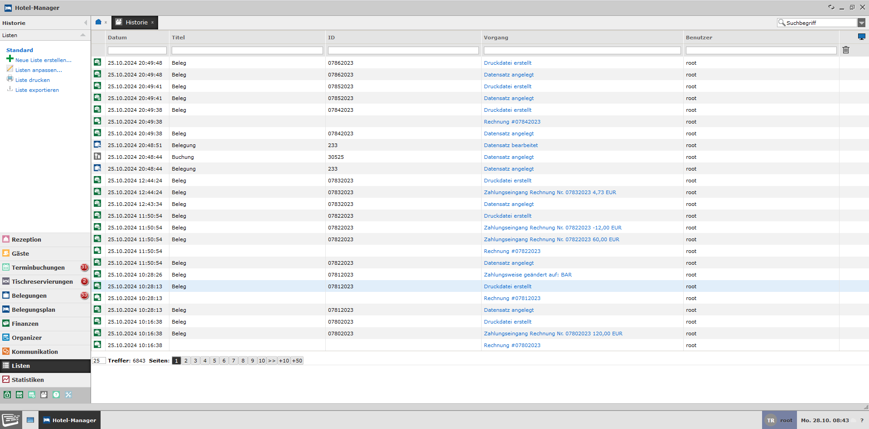869x429 pixels.
Task: Open Zahlungseingang 07832023 4,73 EUR link
Action: click(x=550, y=192)
